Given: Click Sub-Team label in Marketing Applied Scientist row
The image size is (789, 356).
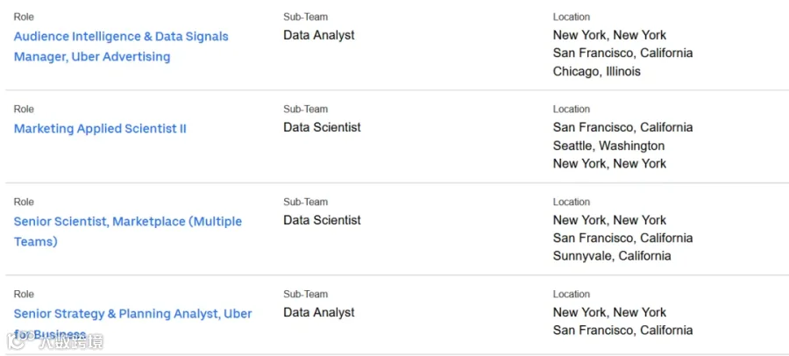Looking at the screenshot, I should (x=305, y=110).
